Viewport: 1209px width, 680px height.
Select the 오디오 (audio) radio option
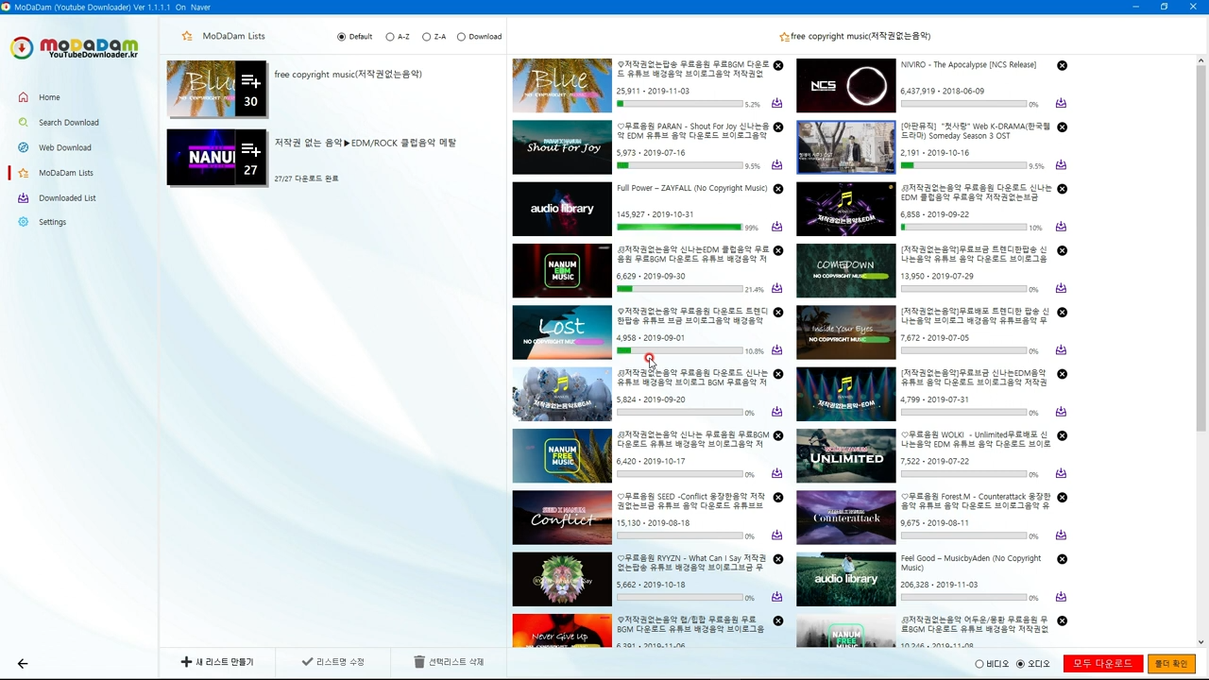(1033, 664)
